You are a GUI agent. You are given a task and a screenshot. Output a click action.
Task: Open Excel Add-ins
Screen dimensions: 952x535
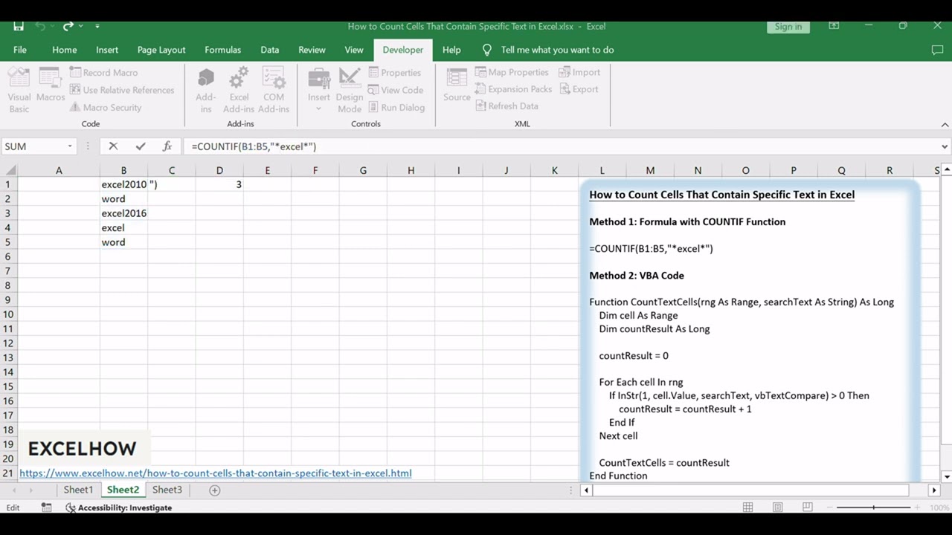pyautogui.click(x=239, y=90)
